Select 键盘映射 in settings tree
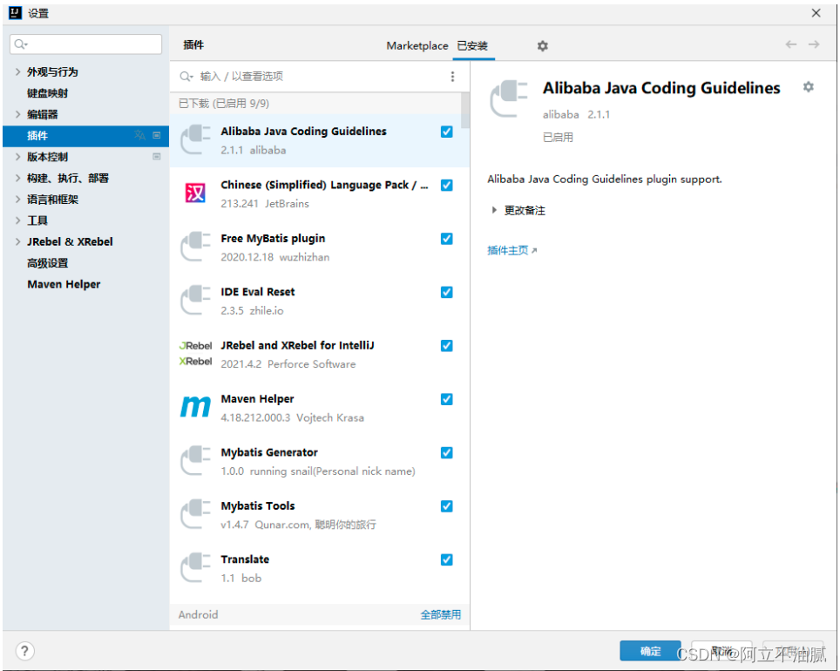The width and height of the screenshot is (840, 671). (48, 93)
